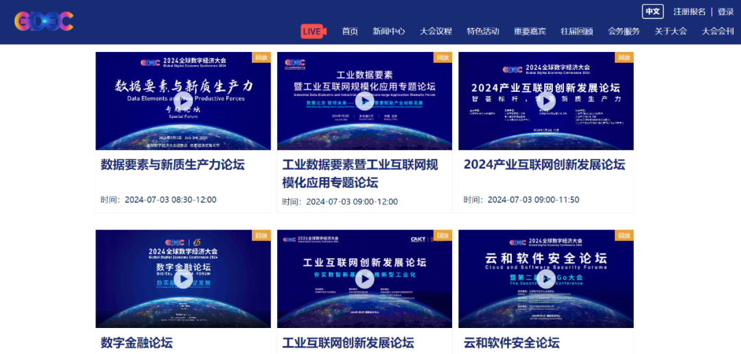
Task: Click 回放 badge on 云和软件安全论坛 card
Action: pyautogui.click(x=624, y=236)
